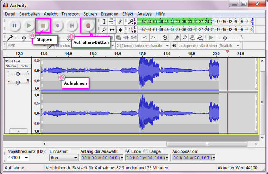Mute the track with Stumm button

(11, 66)
